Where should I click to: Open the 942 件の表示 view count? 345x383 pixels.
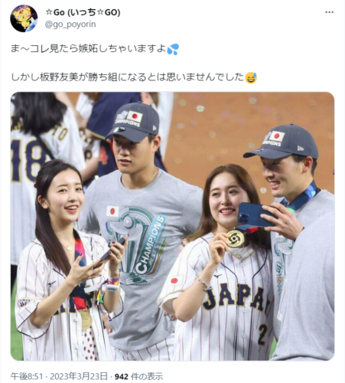coord(138,376)
